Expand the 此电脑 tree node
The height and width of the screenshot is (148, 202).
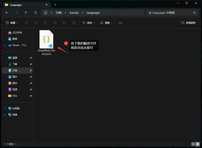click(5, 108)
